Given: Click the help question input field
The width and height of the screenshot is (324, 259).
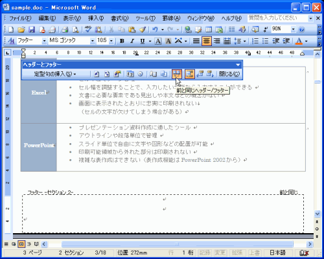Looking at the screenshot, I should coord(278,18).
